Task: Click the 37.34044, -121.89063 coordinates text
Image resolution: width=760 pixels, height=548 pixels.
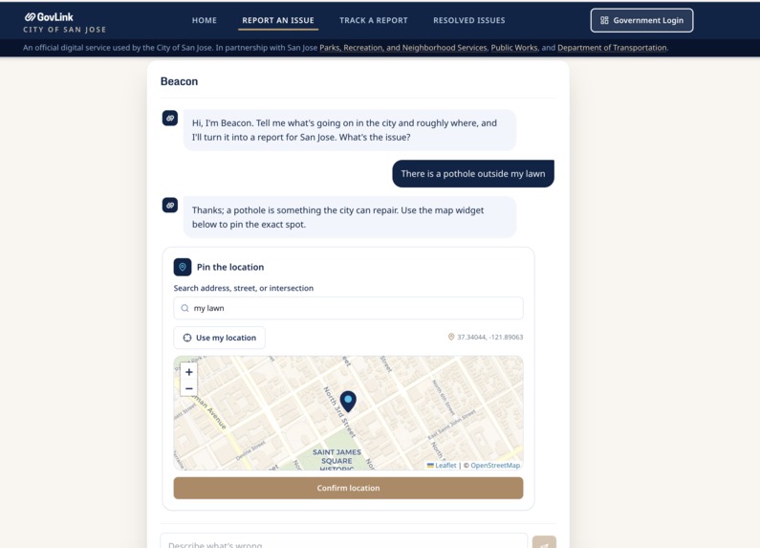Action: point(490,337)
